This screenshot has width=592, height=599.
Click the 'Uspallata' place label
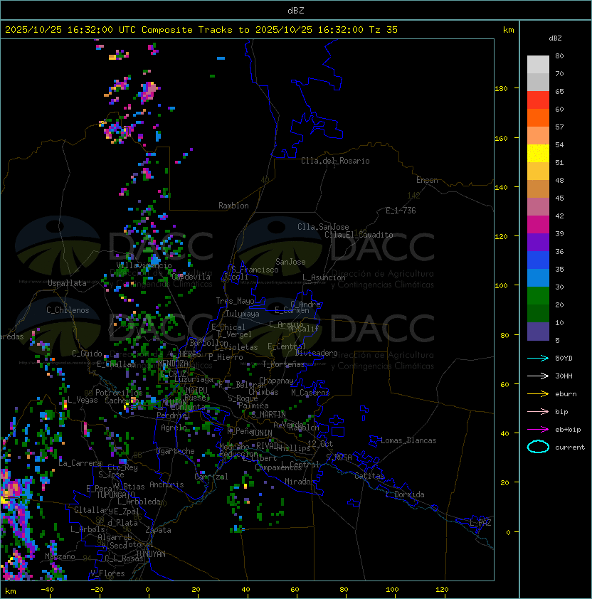[x=67, y=283]
